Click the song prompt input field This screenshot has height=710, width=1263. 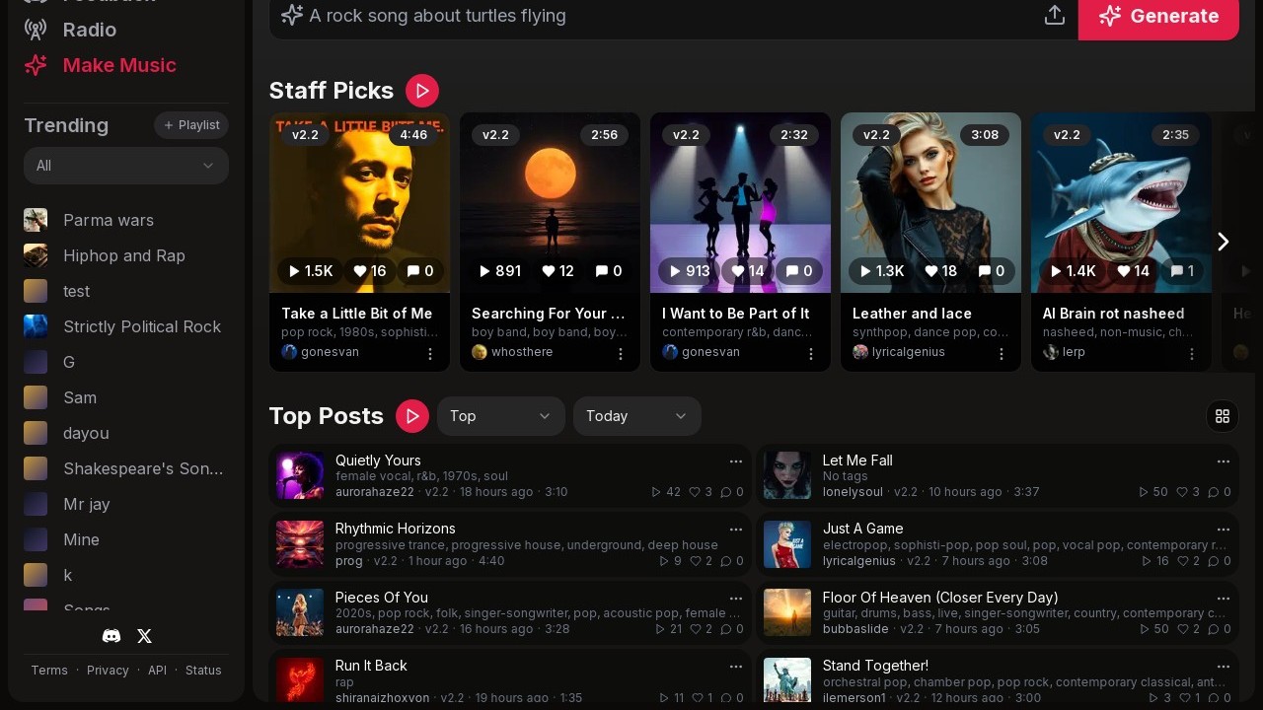[661, 16]
